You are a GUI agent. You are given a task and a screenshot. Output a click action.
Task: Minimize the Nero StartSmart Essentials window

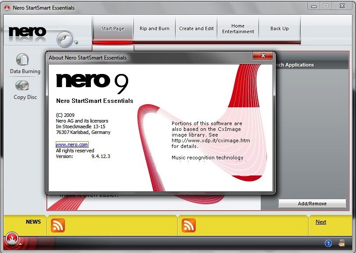[x=314, y=6]
